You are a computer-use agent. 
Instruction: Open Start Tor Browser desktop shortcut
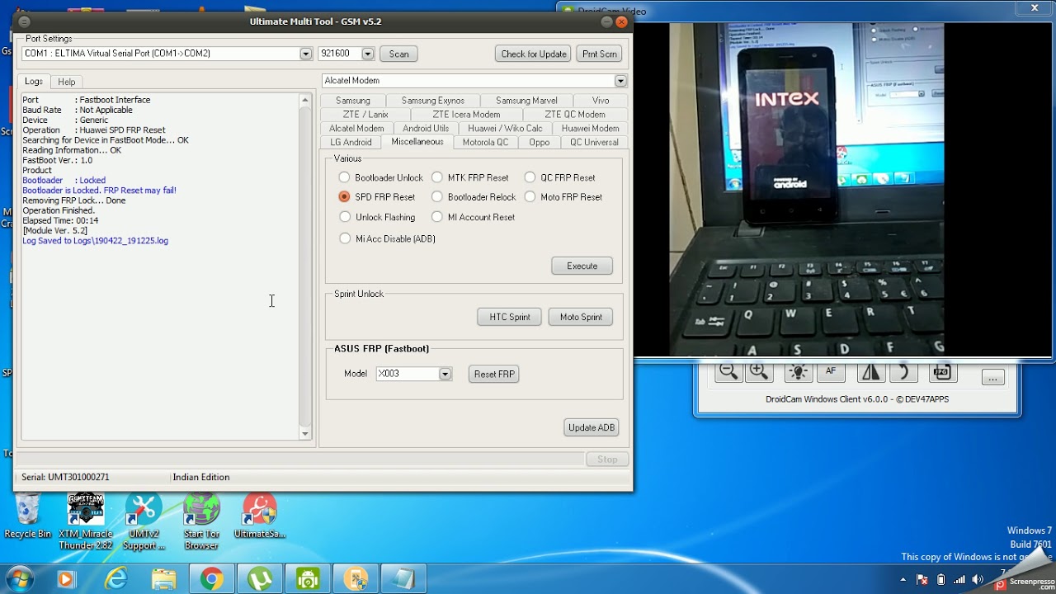pos(201,521)
